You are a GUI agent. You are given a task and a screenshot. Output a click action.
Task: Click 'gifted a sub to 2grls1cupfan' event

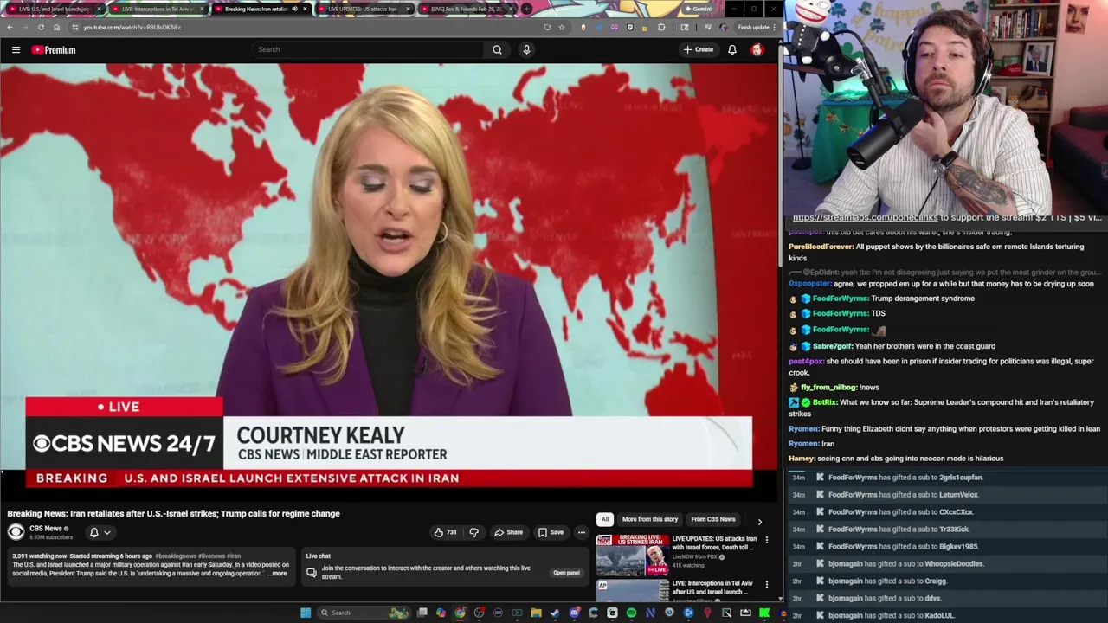click(x=946, y=478)
